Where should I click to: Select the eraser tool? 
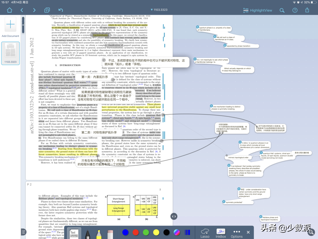110,234
